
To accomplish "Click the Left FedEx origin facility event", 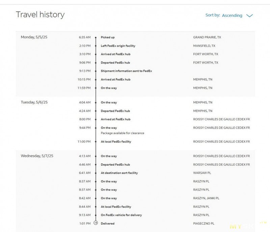I will (118, 46).
